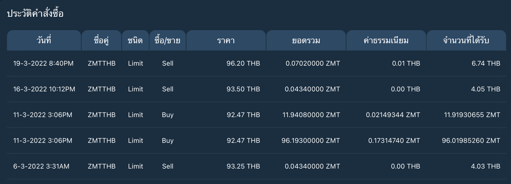Click the 6.74 THB received amount

[486, 63]
